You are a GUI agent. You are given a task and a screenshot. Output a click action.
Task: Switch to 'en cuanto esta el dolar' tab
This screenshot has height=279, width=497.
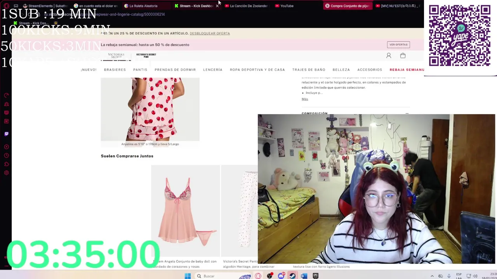pos(96,6)
